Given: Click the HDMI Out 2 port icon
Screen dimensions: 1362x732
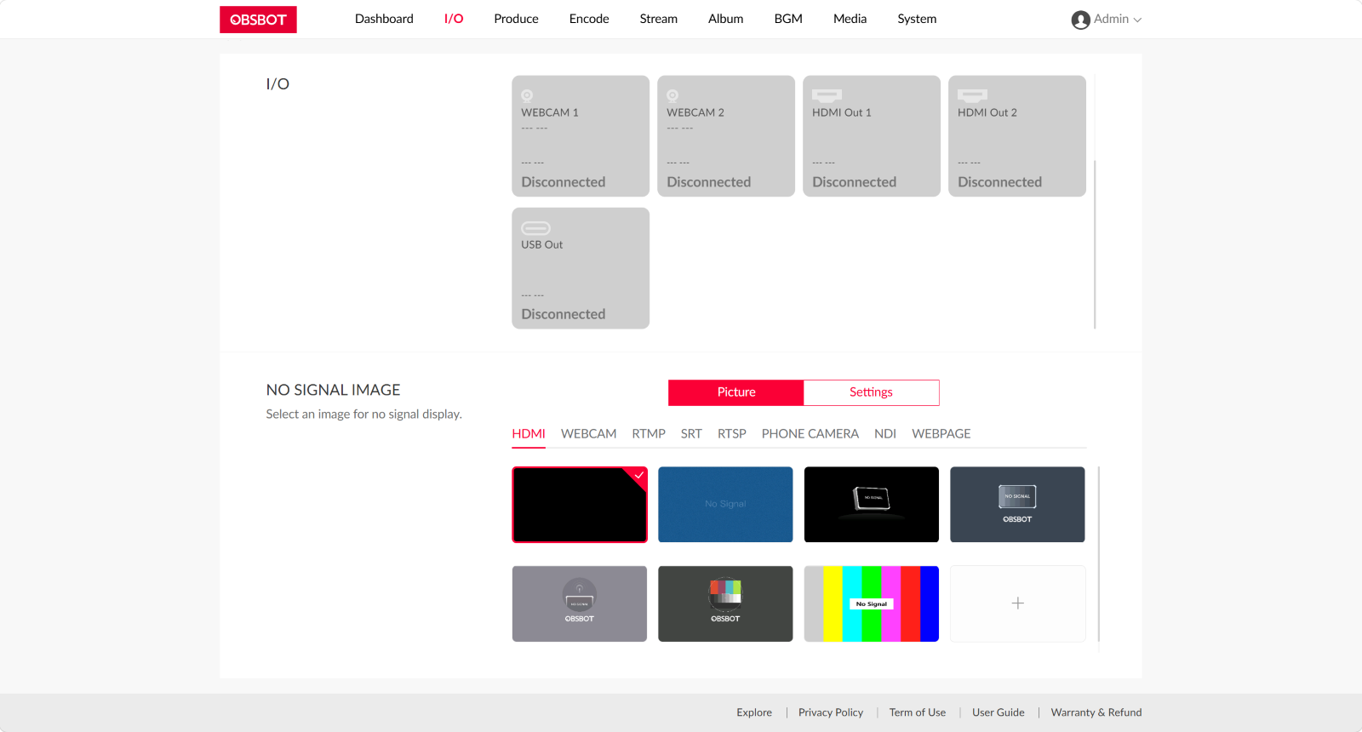Looking at the screenshot, I should click(972, 95).
